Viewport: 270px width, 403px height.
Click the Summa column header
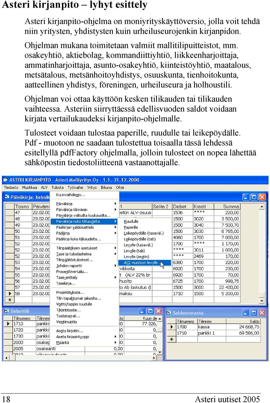[227, 206]
